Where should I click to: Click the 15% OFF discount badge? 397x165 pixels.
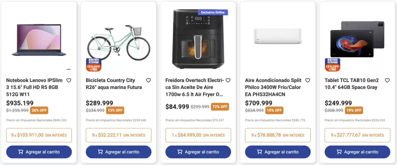click(x=274, y=110)
